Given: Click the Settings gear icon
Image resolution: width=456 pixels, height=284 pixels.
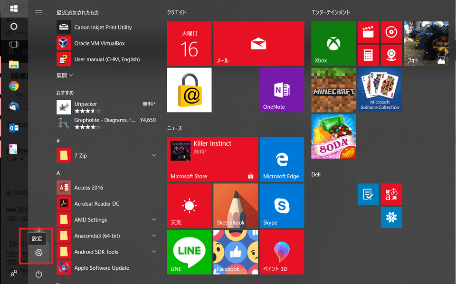Looking at the screenshot, I should 39,253.
